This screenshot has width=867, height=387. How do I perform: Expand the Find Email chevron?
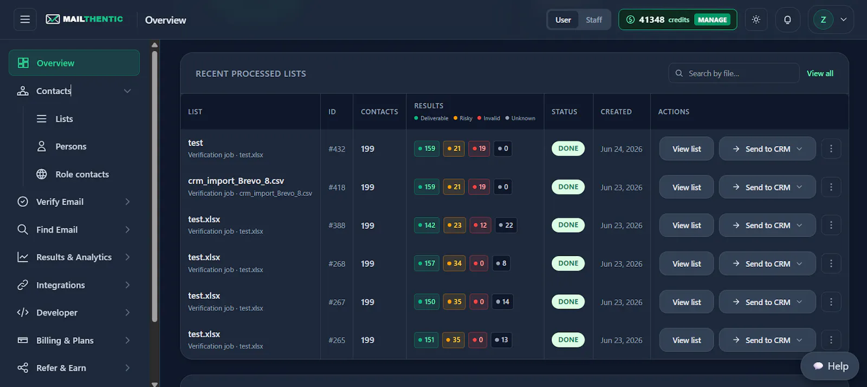tap(127, 229)
